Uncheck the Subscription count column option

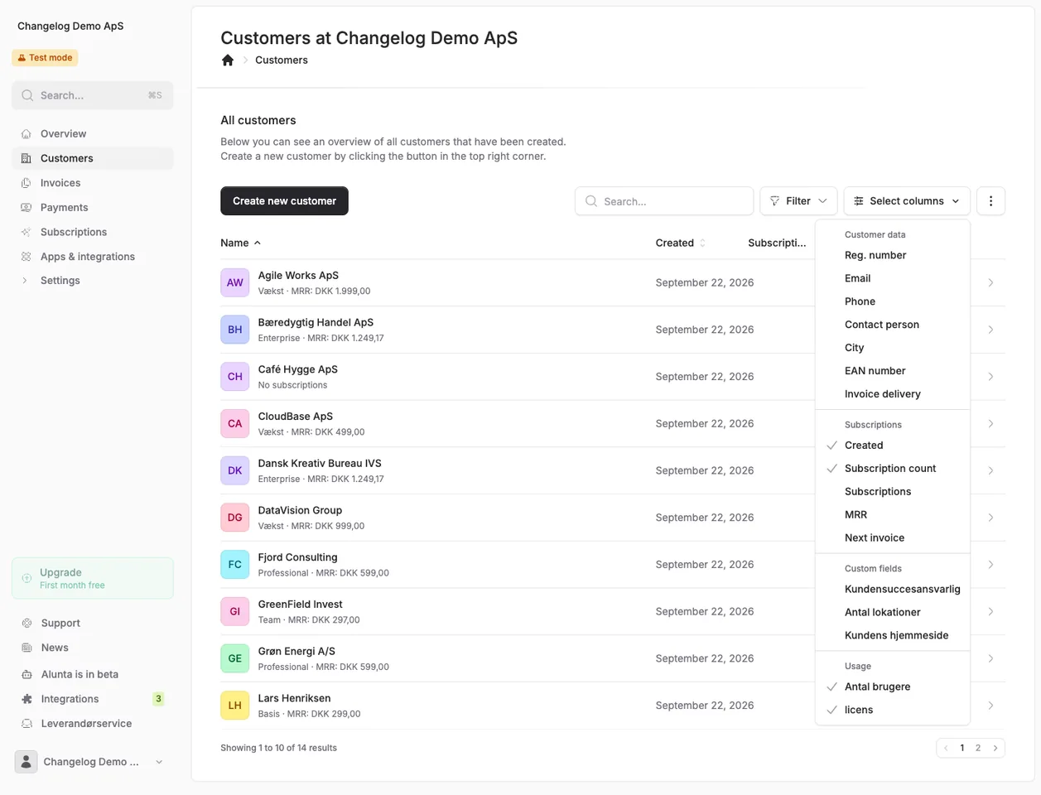[x=892, y=469]
